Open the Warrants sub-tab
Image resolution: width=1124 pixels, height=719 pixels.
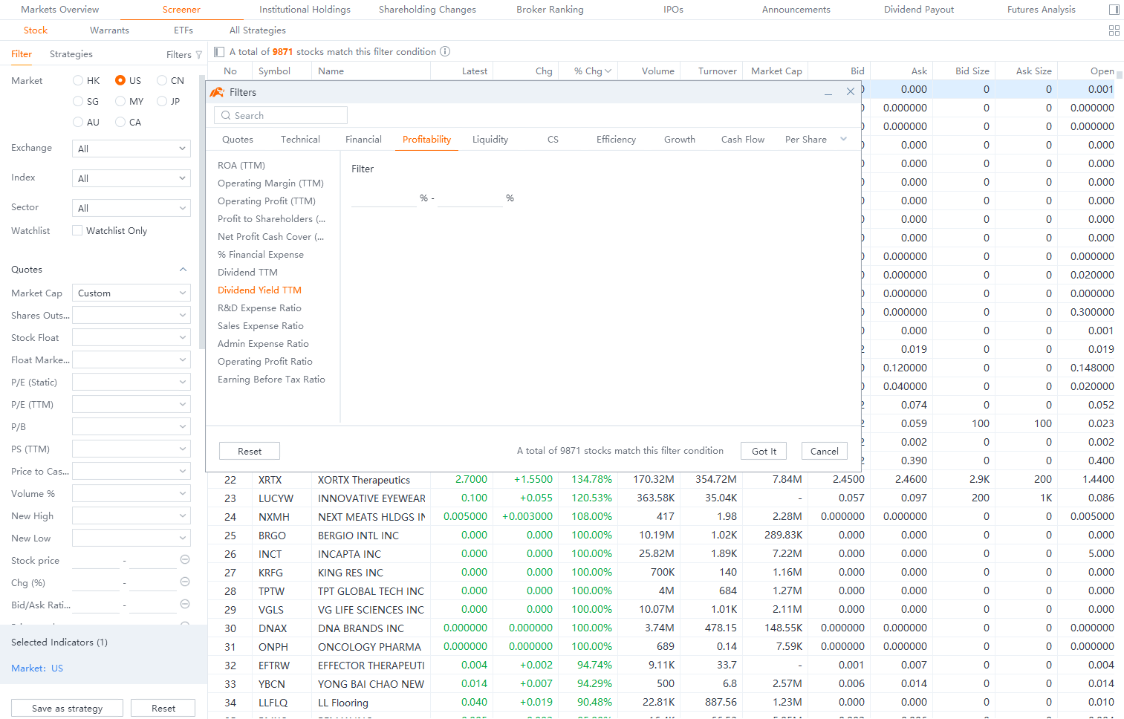click(109, 30)
